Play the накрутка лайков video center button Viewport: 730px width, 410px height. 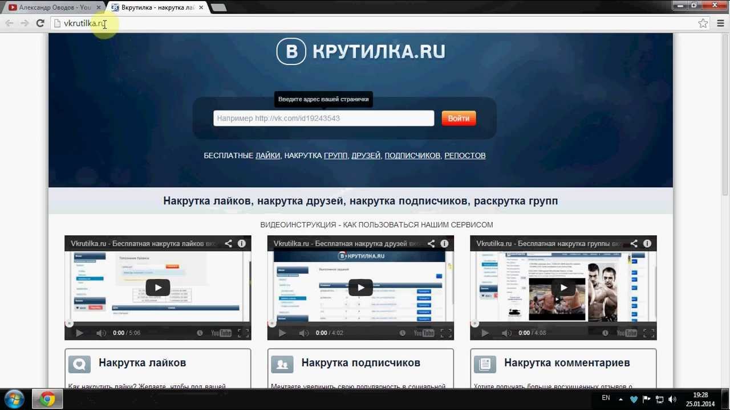tap(158, 288)
